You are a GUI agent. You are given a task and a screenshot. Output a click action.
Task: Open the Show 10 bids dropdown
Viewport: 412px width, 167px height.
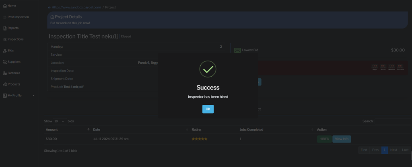(60, 121)
